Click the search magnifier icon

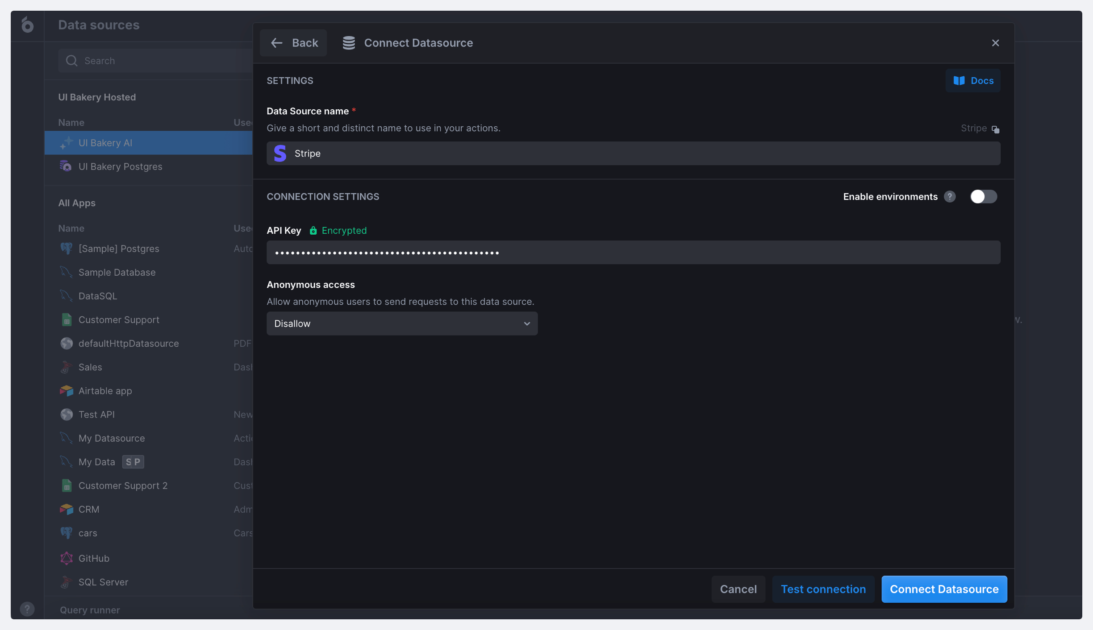71,61
